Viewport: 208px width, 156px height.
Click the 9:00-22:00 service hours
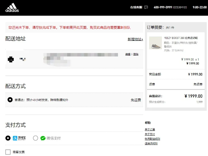(x=200, y=7)
